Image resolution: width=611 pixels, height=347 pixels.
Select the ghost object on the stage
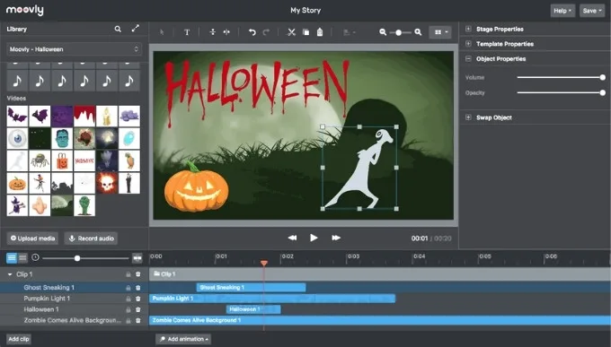[359, 168]
